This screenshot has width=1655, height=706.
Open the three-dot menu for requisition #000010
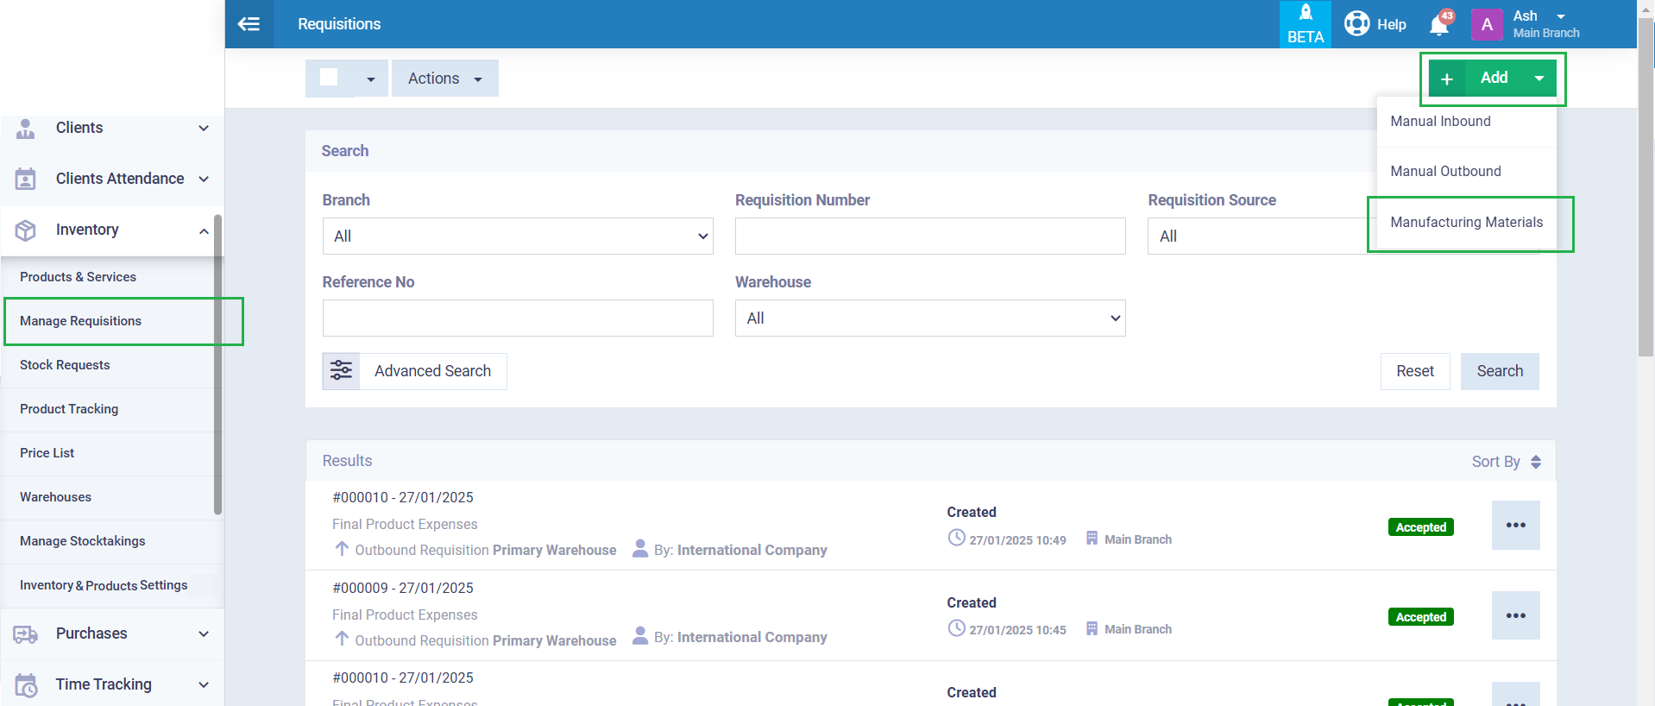[1515, 525]
